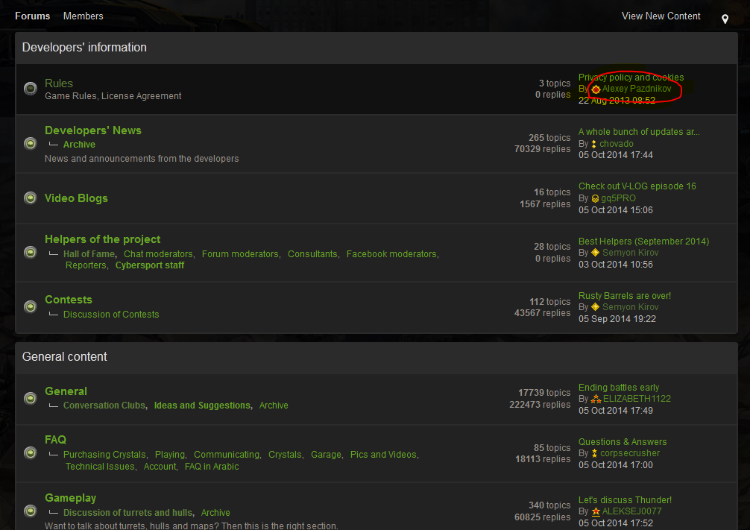The height and width of the screenshot is (530, 750).
Task: Click the Rules forum status icon
Action: (31, 89)
